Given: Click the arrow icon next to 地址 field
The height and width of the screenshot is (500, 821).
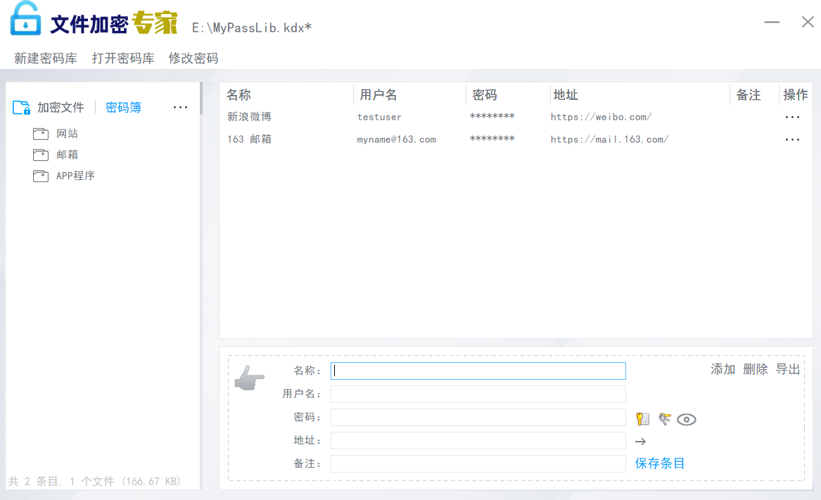Looking at the screenshot, I should pos(640,442).
